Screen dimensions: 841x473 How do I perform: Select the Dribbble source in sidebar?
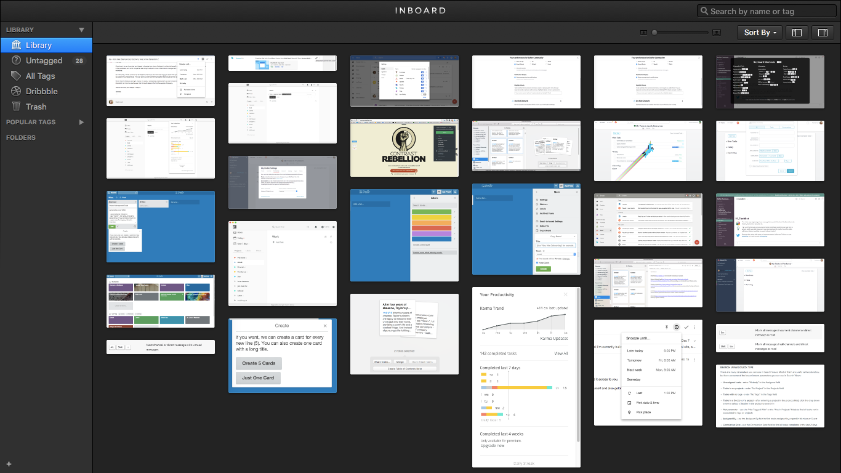(46, 91)
